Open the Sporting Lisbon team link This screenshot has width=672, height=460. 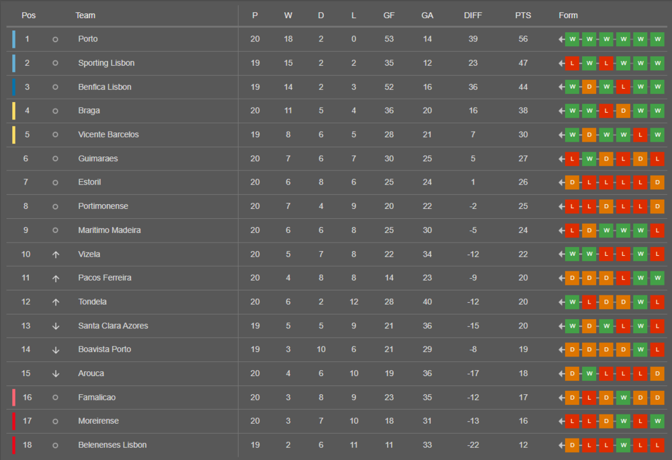[106, 63]
